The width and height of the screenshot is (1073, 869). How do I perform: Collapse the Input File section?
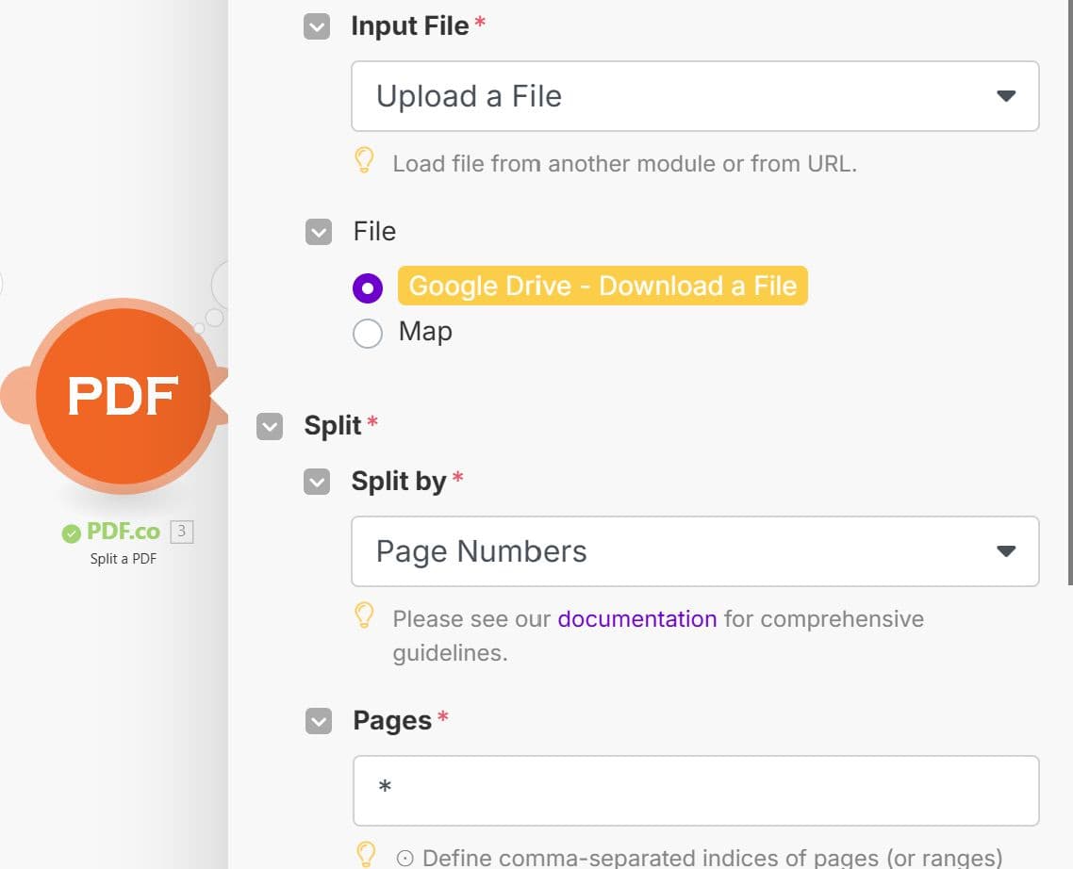tap(317, 26)
